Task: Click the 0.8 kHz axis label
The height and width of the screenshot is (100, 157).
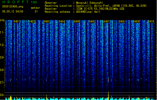Action: [2, 70]
